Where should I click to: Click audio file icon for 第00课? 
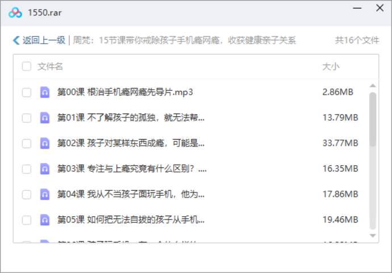pyautogui.click(x=45, y=92)
